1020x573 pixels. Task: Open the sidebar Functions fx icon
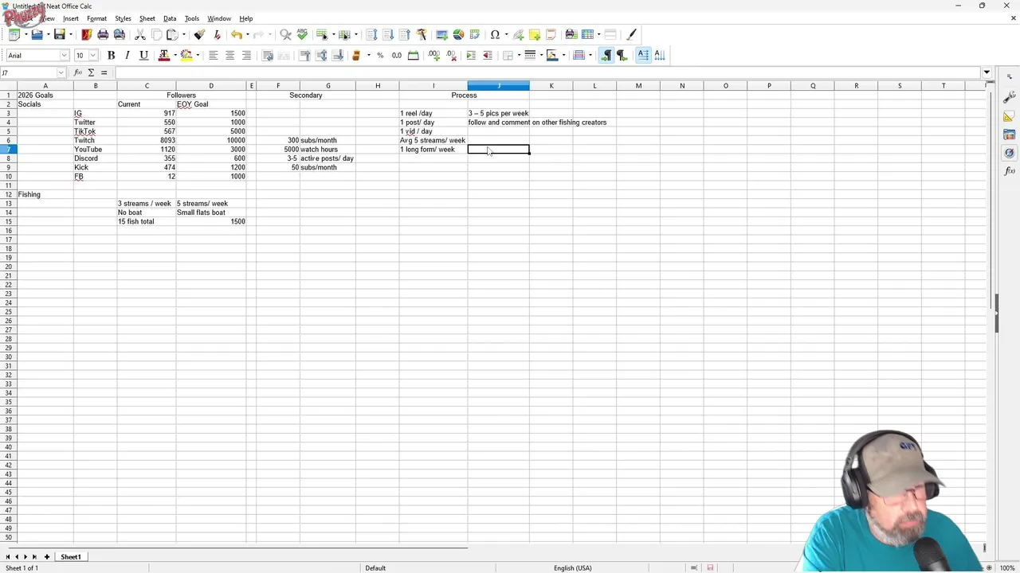1009,171
